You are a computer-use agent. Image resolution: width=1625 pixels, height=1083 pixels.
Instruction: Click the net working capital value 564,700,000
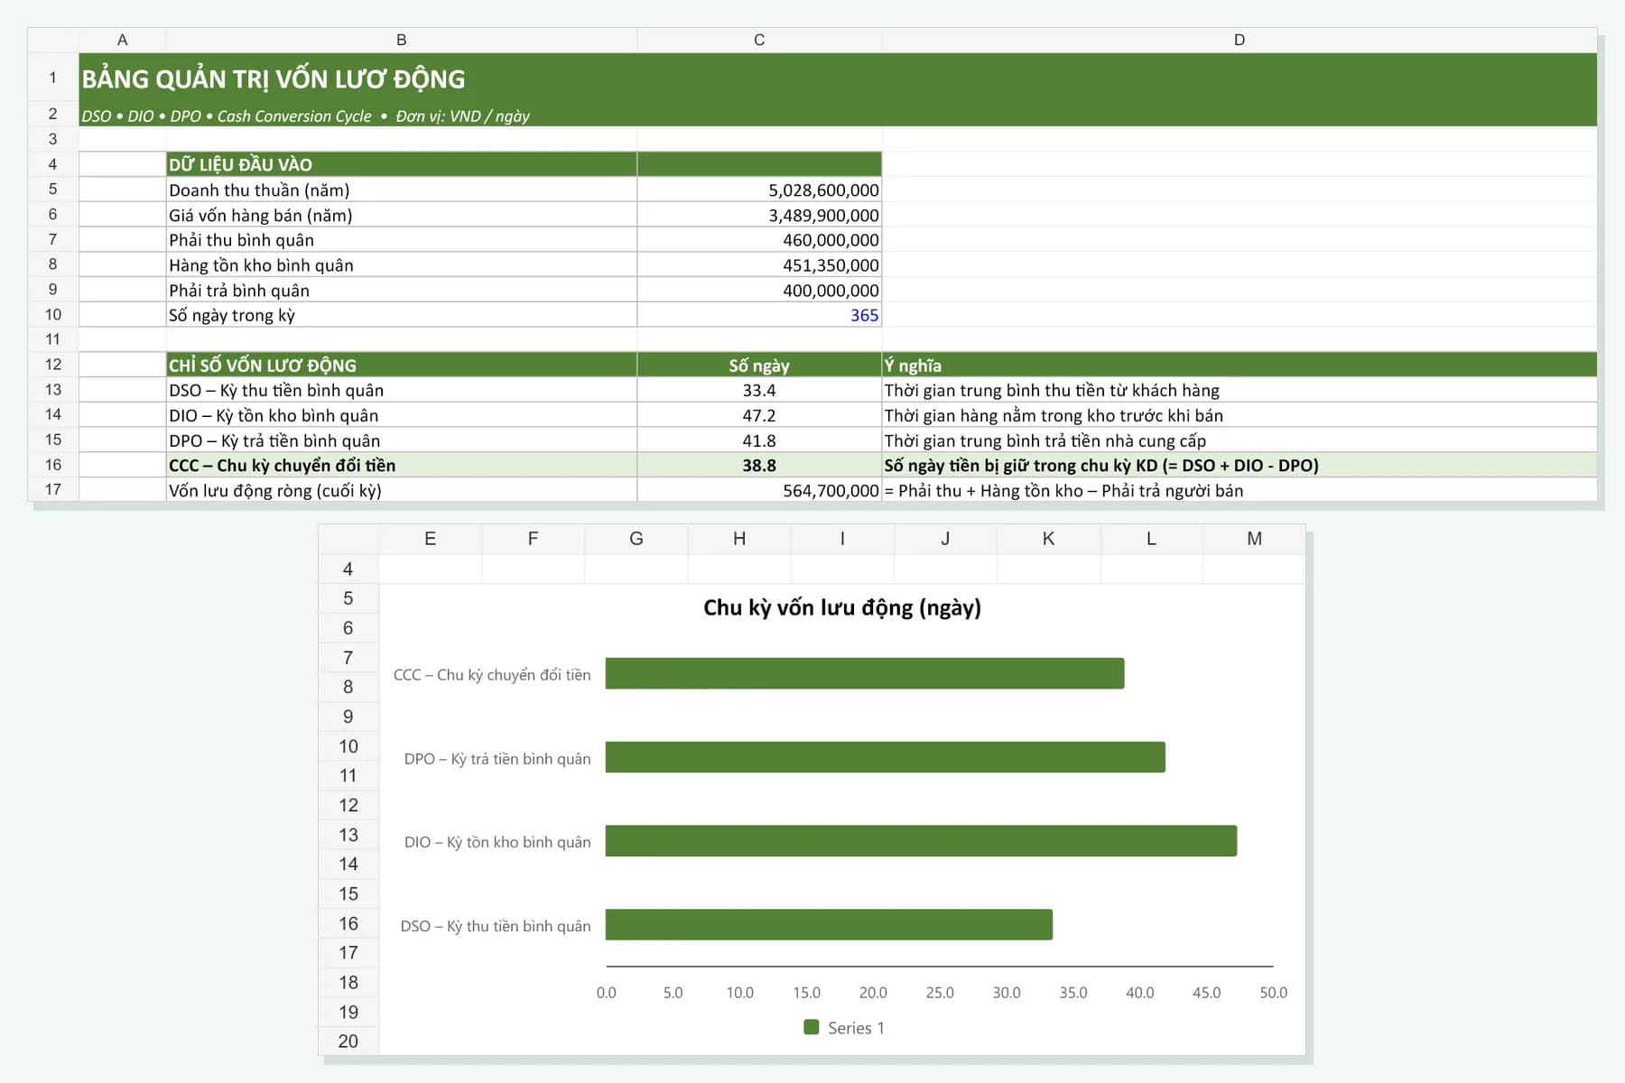tap(759, 490)
